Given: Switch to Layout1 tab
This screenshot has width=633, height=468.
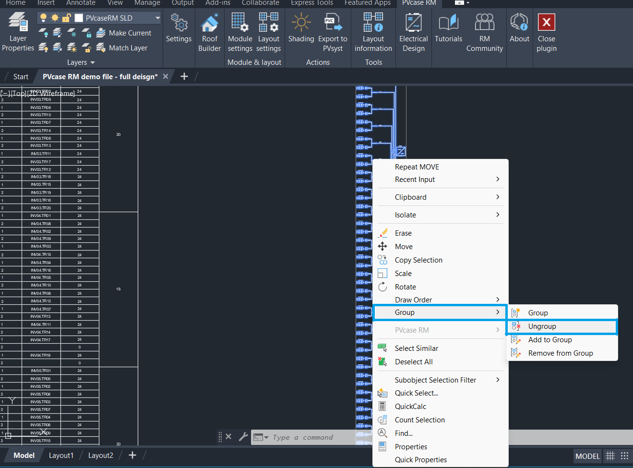Looking at the screenshot, I should coord(61,456).
